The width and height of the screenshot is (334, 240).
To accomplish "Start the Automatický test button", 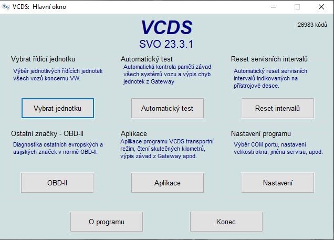I will tap(168, 108).
